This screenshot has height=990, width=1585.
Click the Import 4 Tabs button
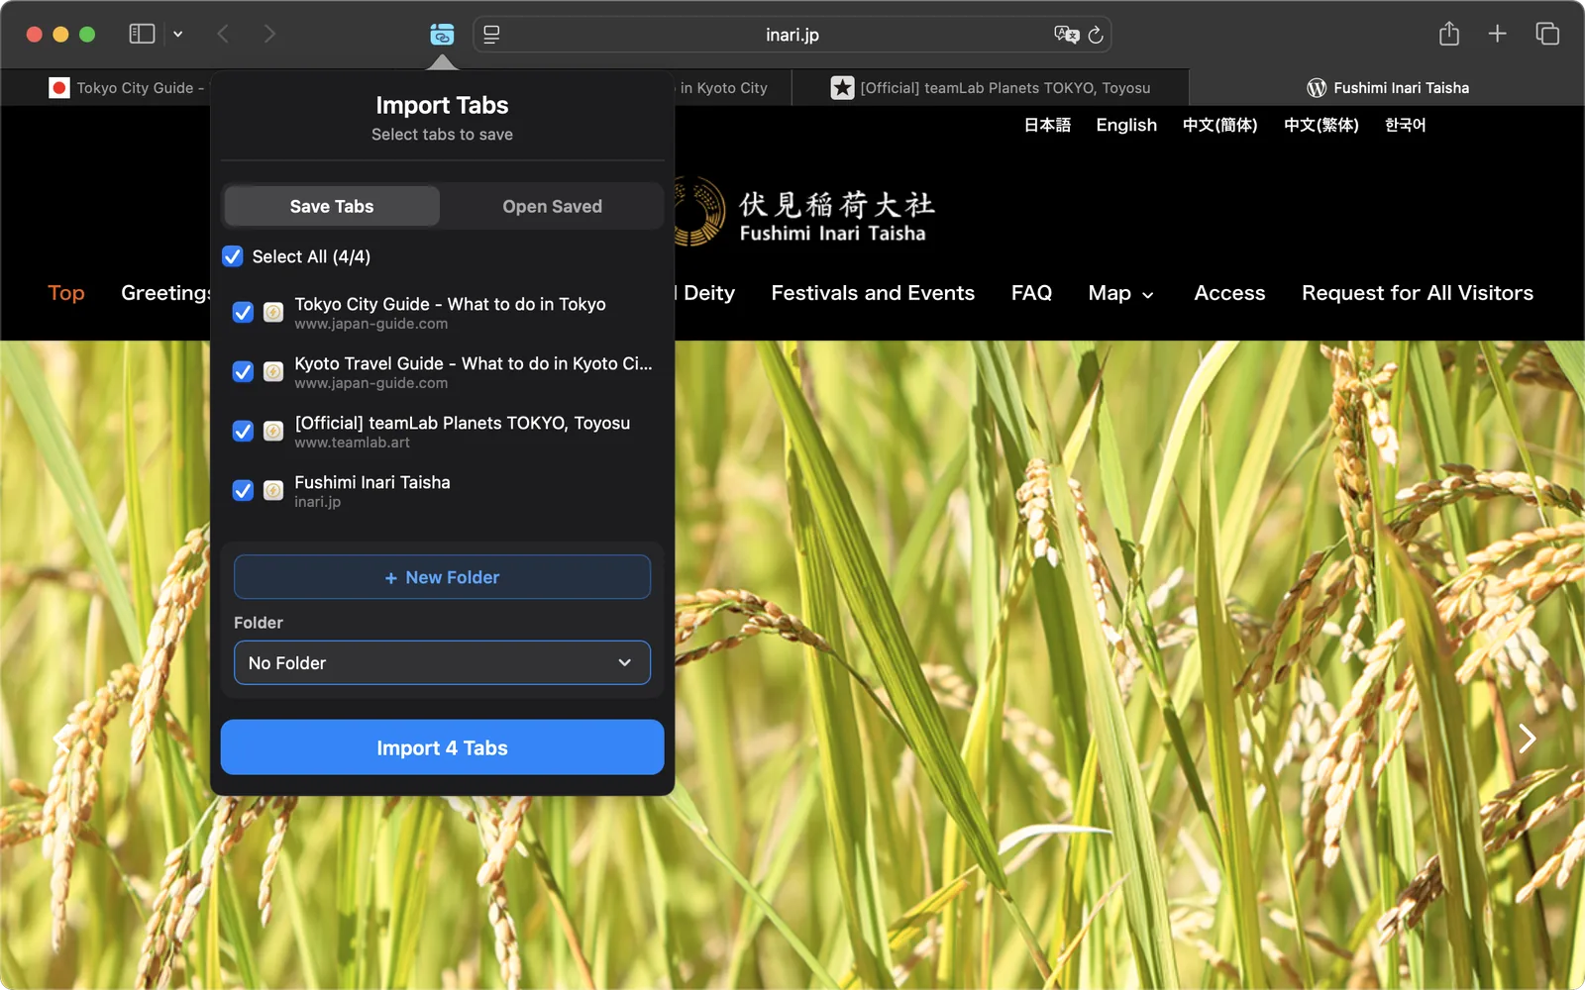(442, 747)
